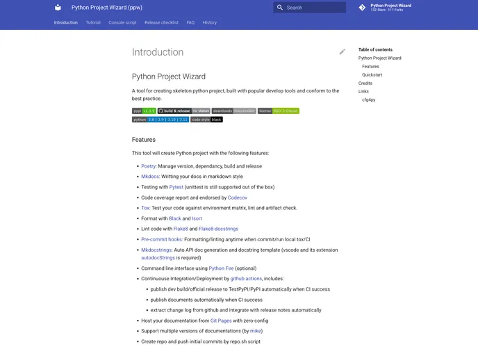Viewport: 478px width, 356px height.
Task: Click the edit page pencil icon
Action: [x=342, y=52]
